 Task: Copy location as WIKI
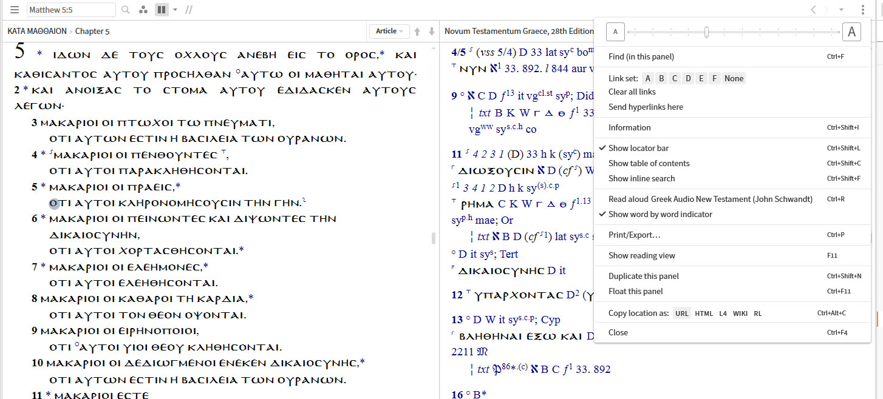pyautogui.click(x=740, y=313)
